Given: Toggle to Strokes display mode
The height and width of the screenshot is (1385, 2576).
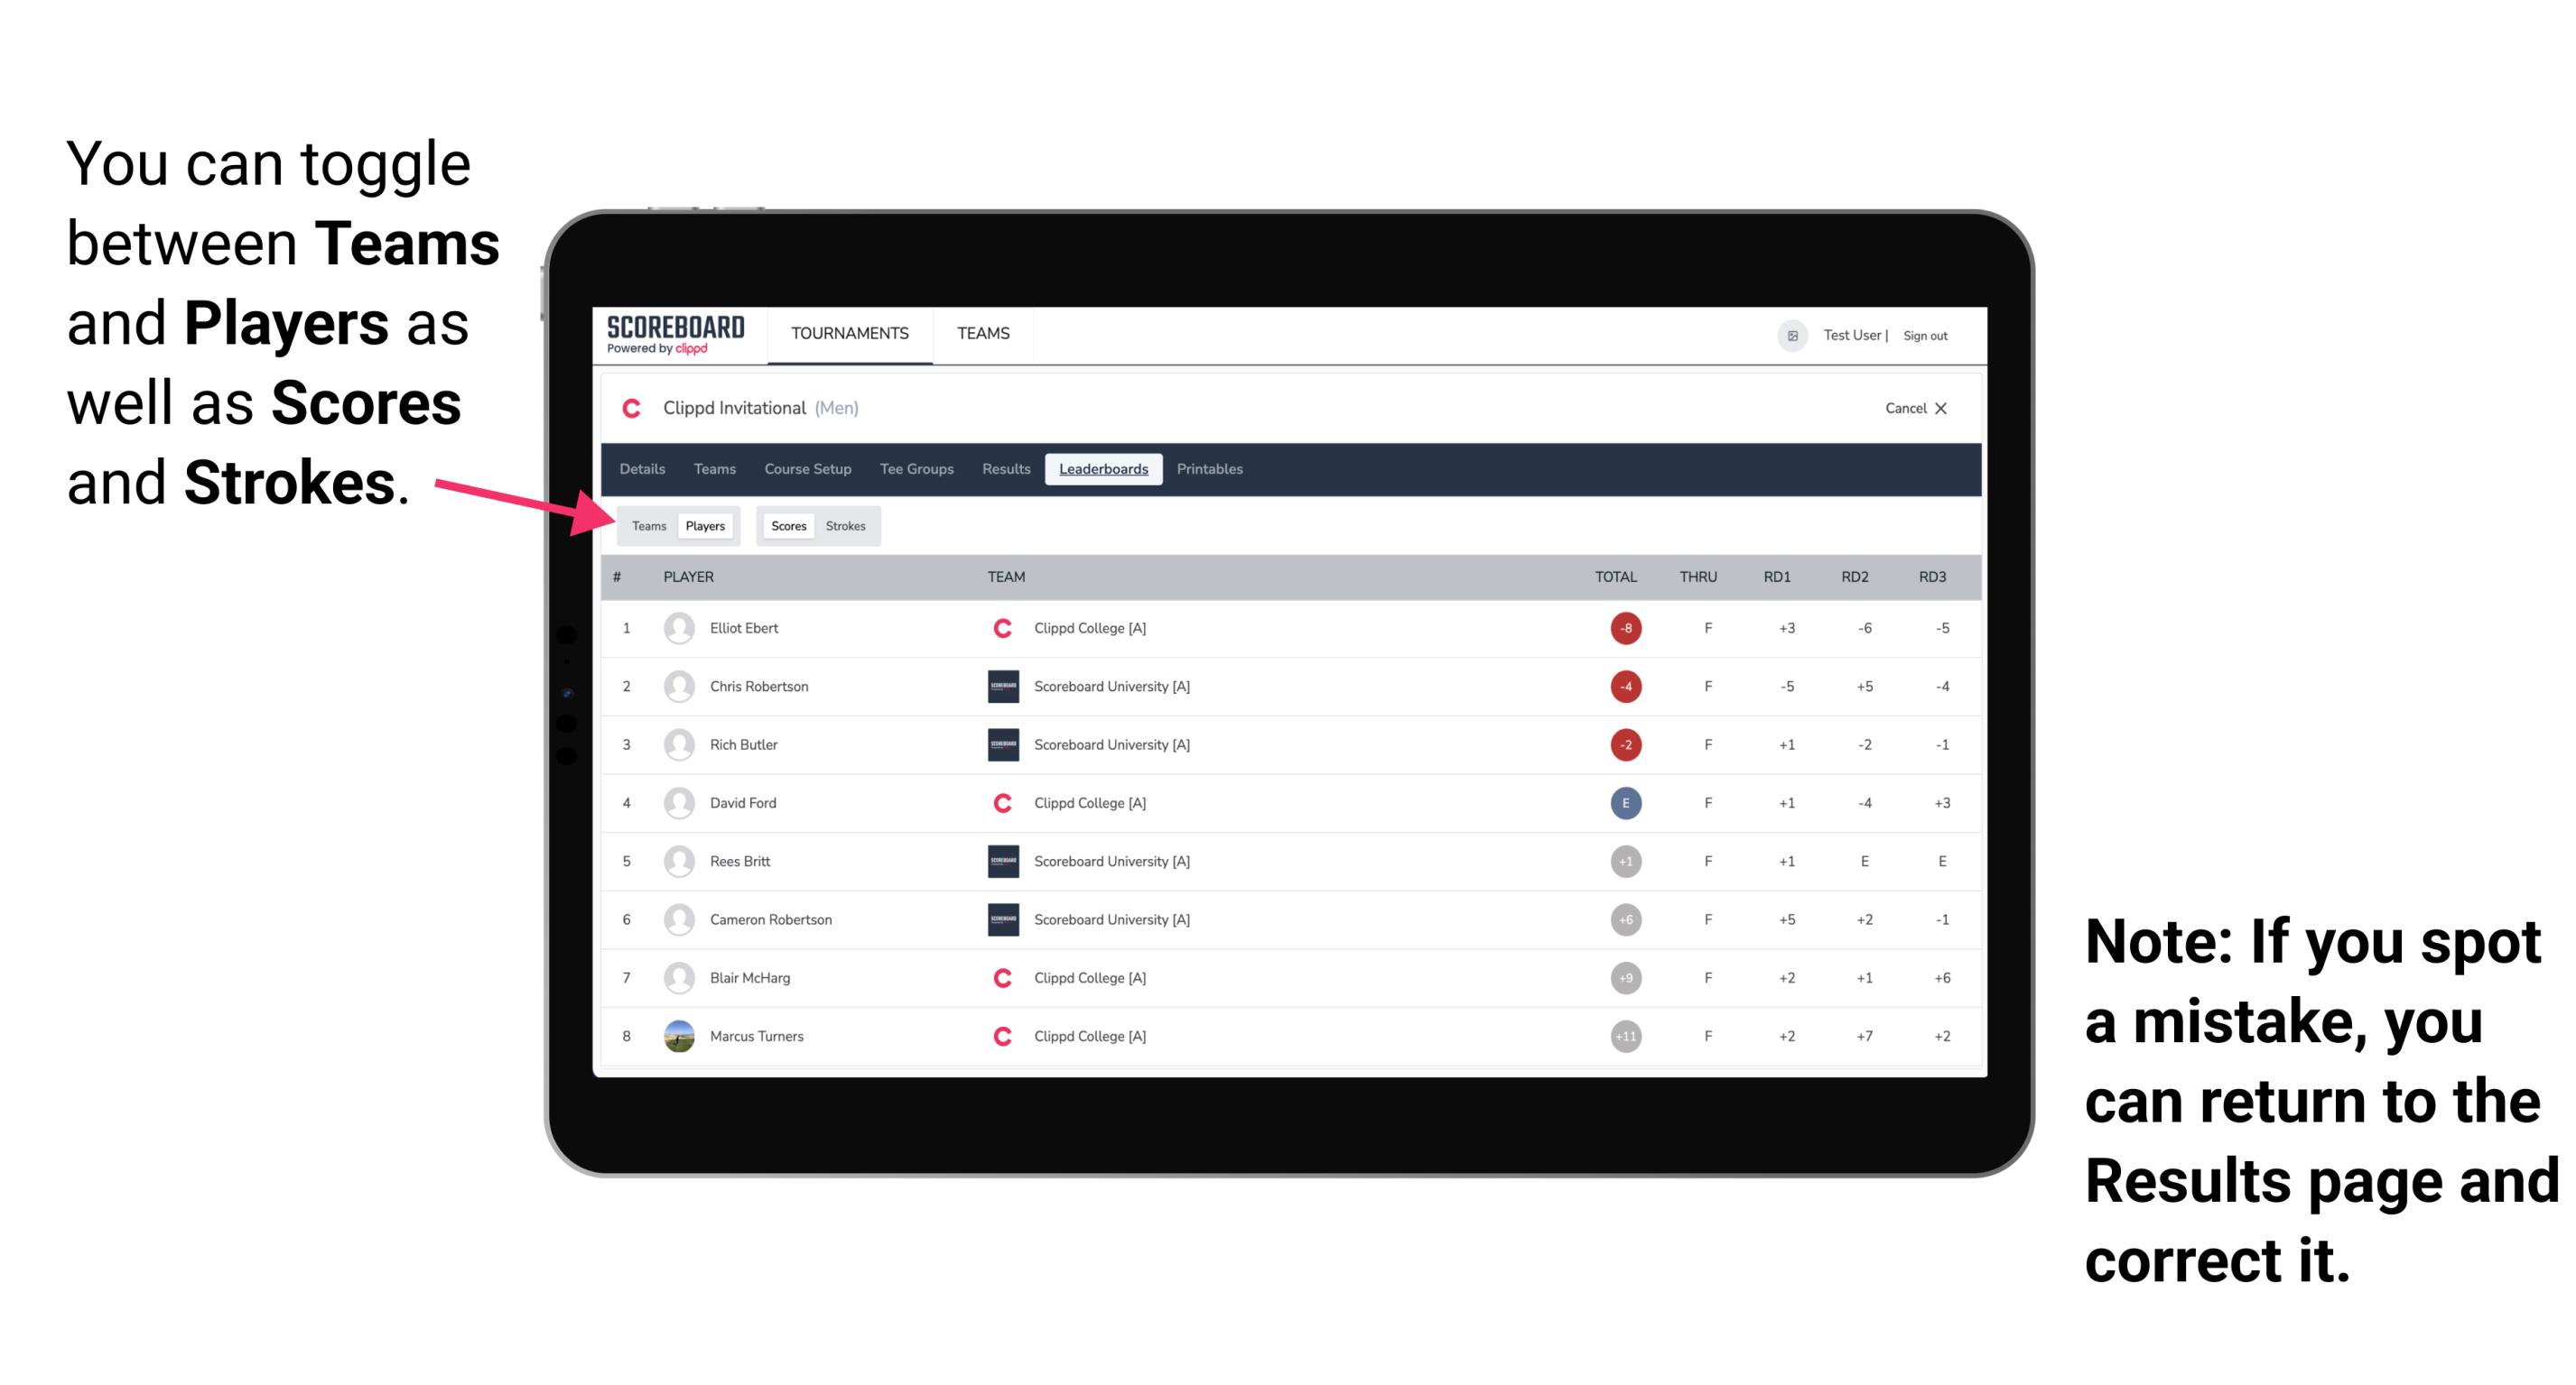Looking at the screenshot, I should [848, 525].
